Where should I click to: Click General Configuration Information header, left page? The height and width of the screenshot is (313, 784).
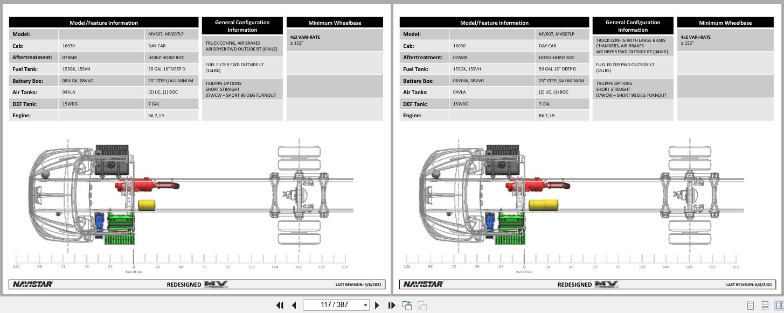[242, 26]
